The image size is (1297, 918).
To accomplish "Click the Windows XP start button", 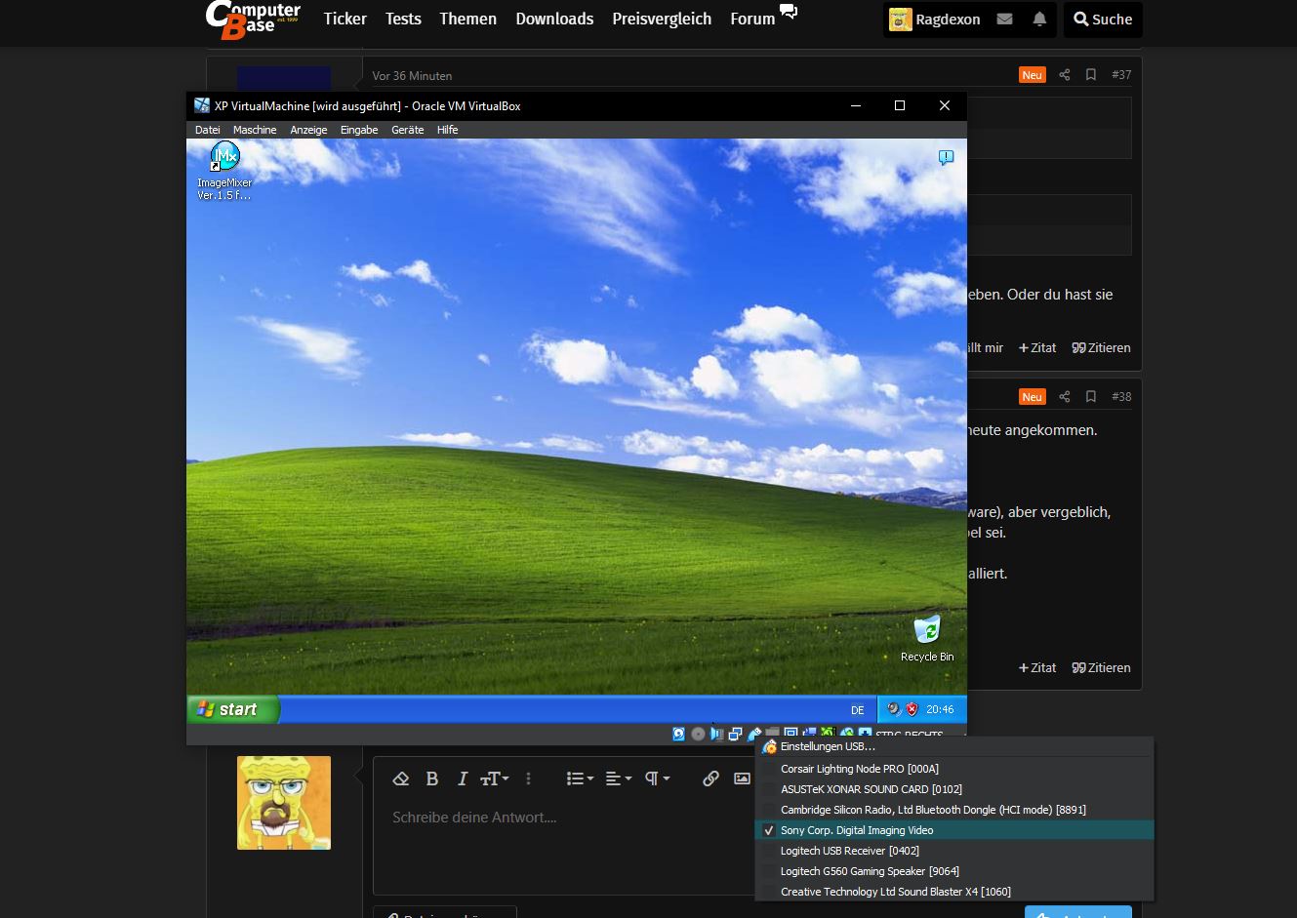I will click(232, 709).
